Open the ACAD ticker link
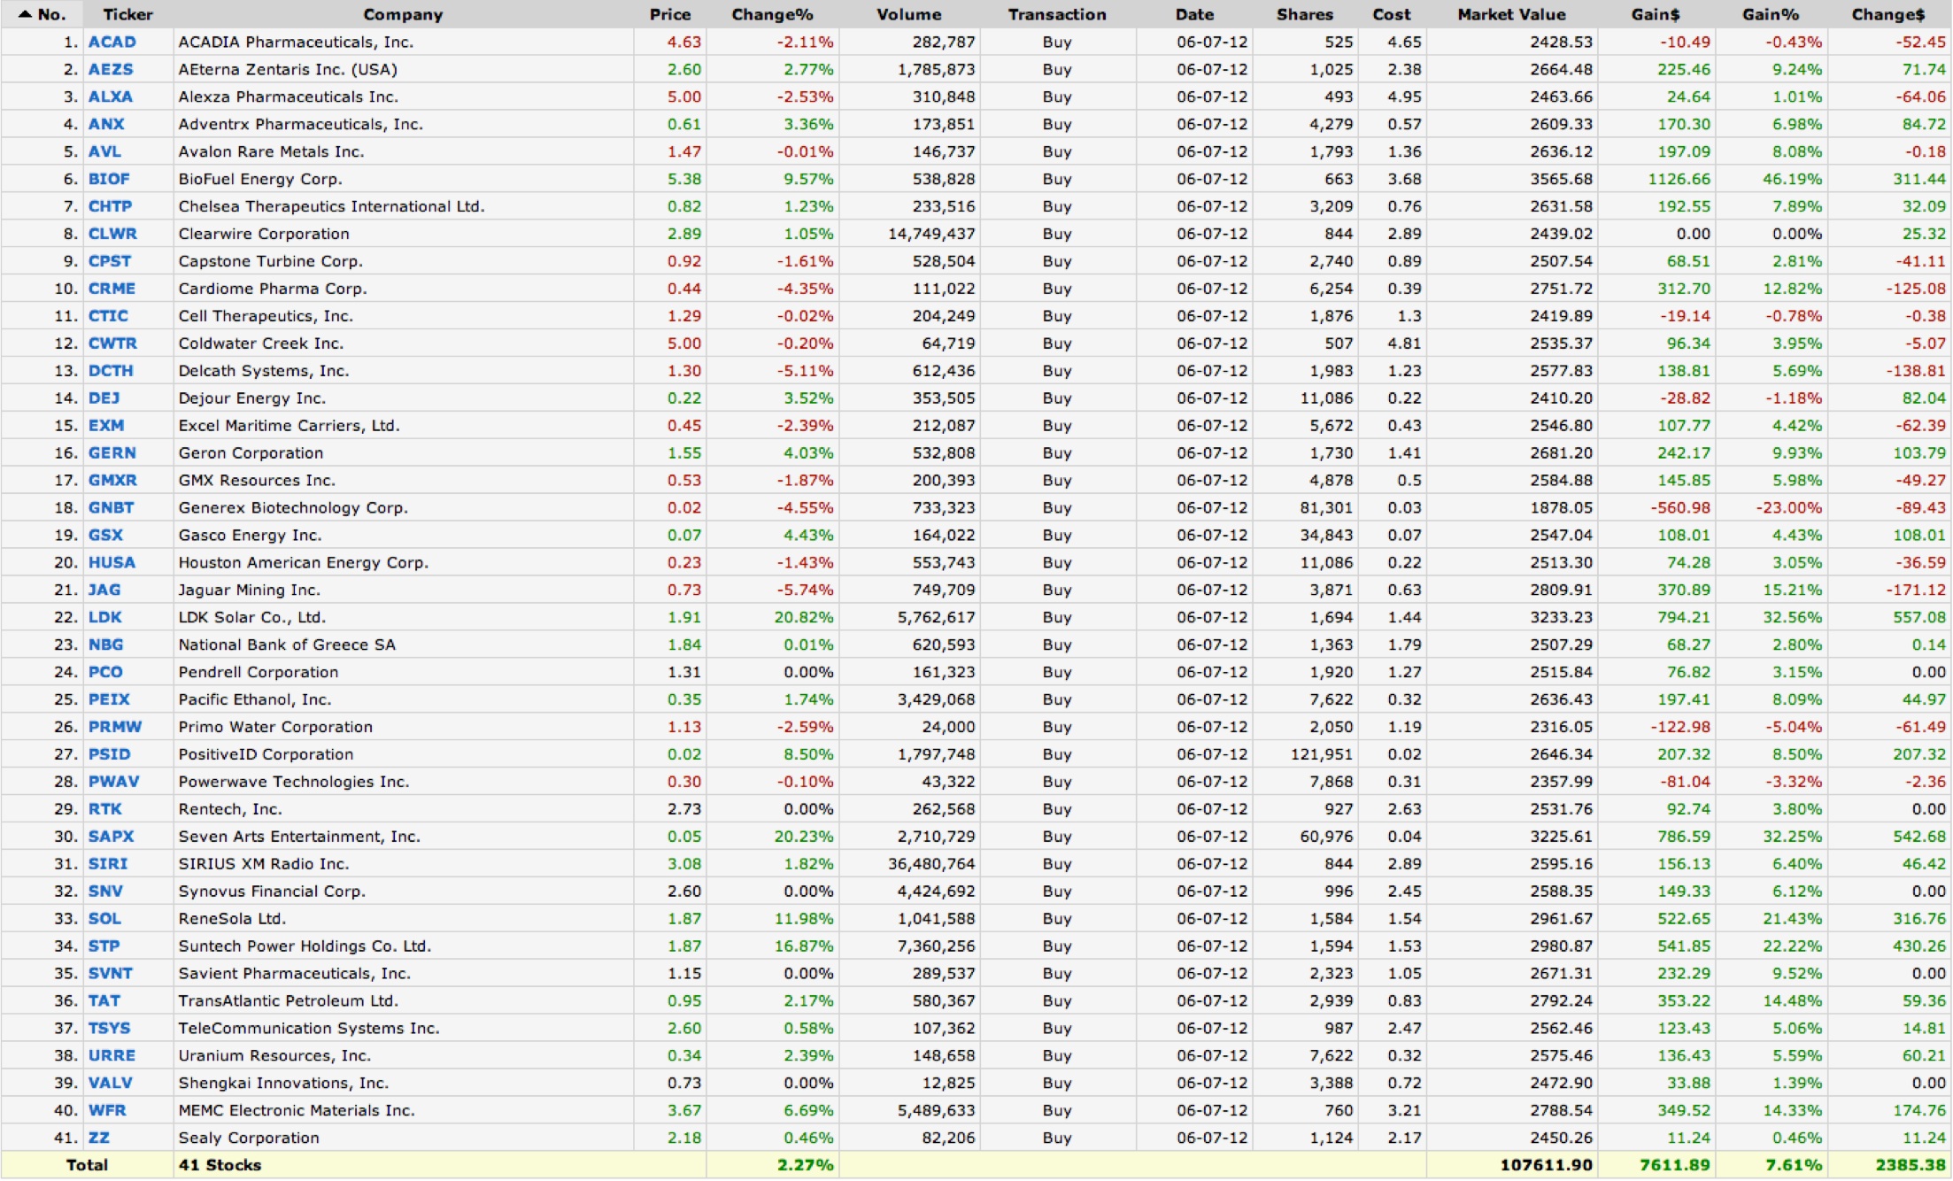This screenshot has width=1953, height=1181. (112, 42)
